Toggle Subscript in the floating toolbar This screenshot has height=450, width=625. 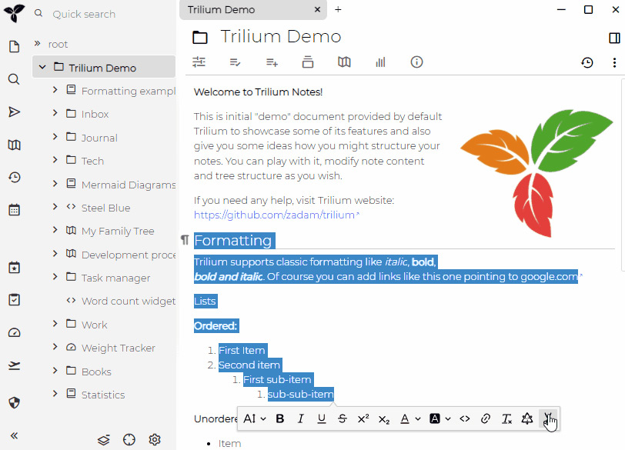tap(384, 418)
